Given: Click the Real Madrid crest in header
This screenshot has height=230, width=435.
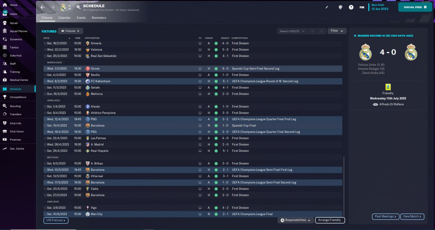Looking at the screenshot, I should (63, 7).
